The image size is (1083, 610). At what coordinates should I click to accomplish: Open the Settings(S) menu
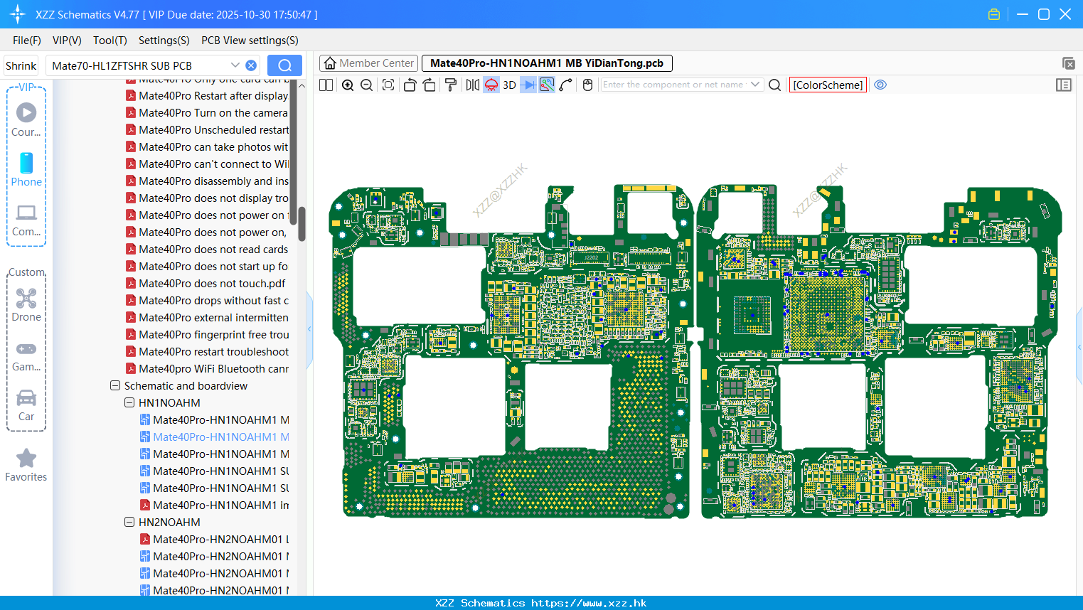point(164,41)
